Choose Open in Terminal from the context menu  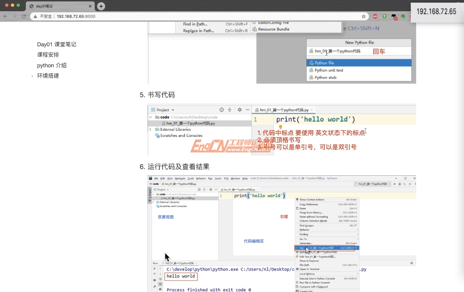click(309, 269)
